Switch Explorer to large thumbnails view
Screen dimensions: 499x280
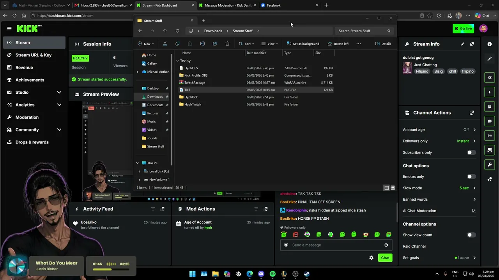coord(393,188)
